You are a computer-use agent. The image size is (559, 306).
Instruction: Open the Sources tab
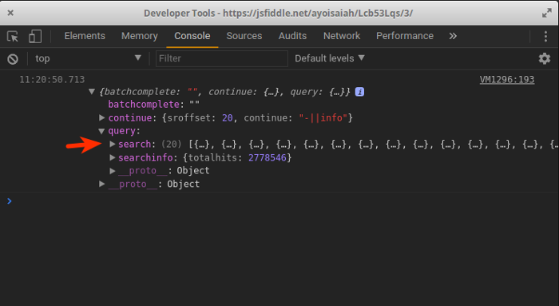244,36
